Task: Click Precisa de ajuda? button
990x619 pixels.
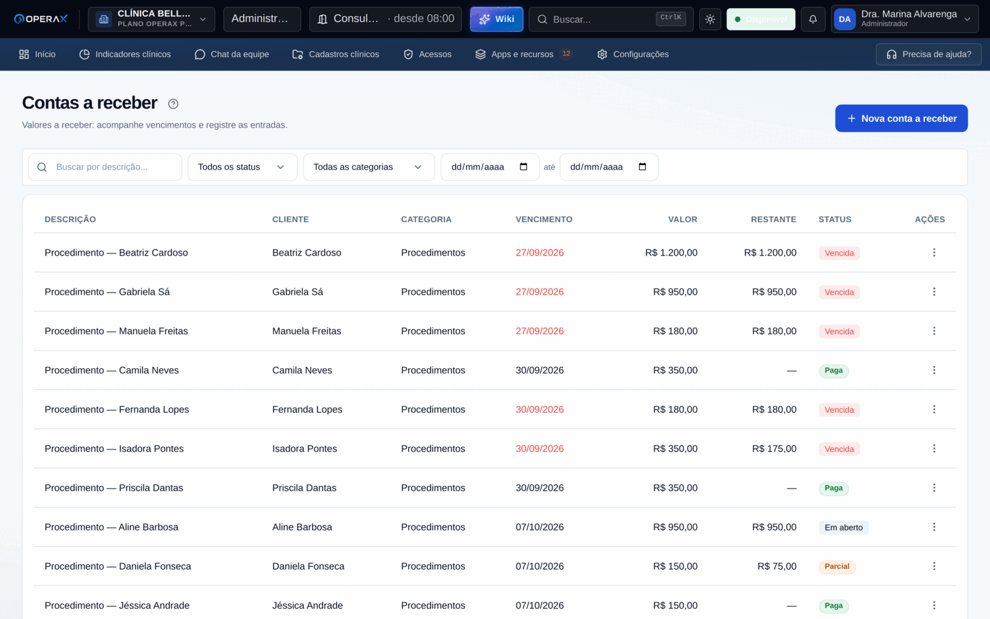Action: [x=929, y=54]
